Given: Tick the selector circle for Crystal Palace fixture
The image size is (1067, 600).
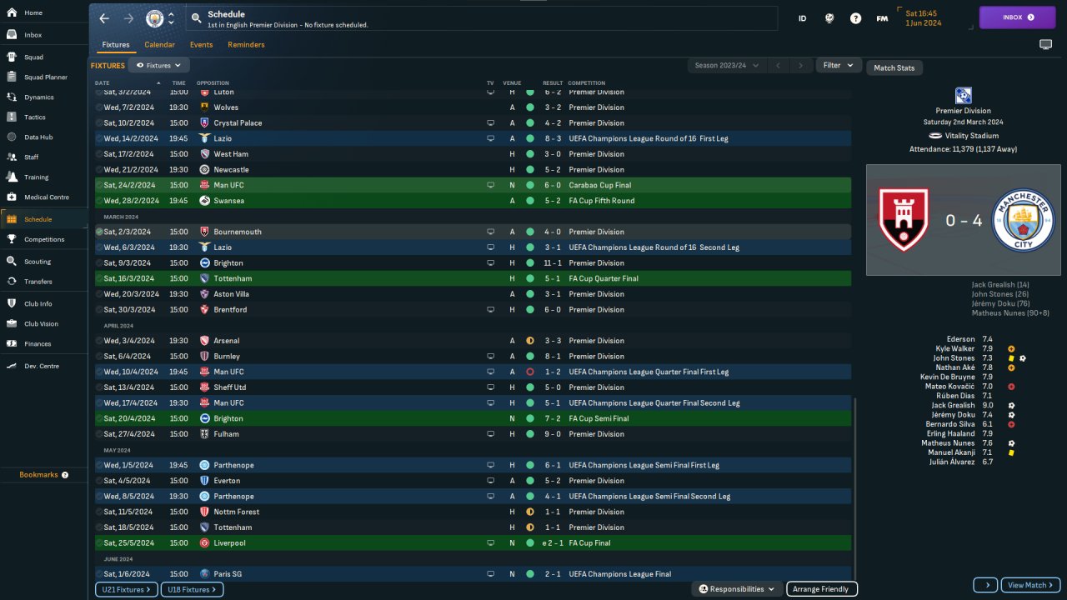Looking at the screenshot, I should click(x=99, y=123).
